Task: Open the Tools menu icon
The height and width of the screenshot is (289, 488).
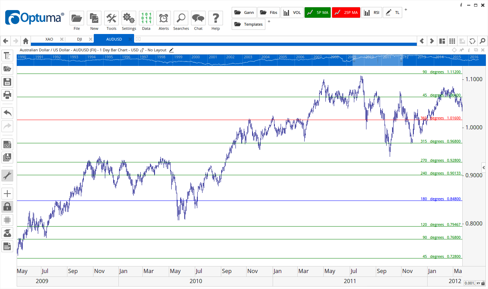Action: tap(111, 17)
